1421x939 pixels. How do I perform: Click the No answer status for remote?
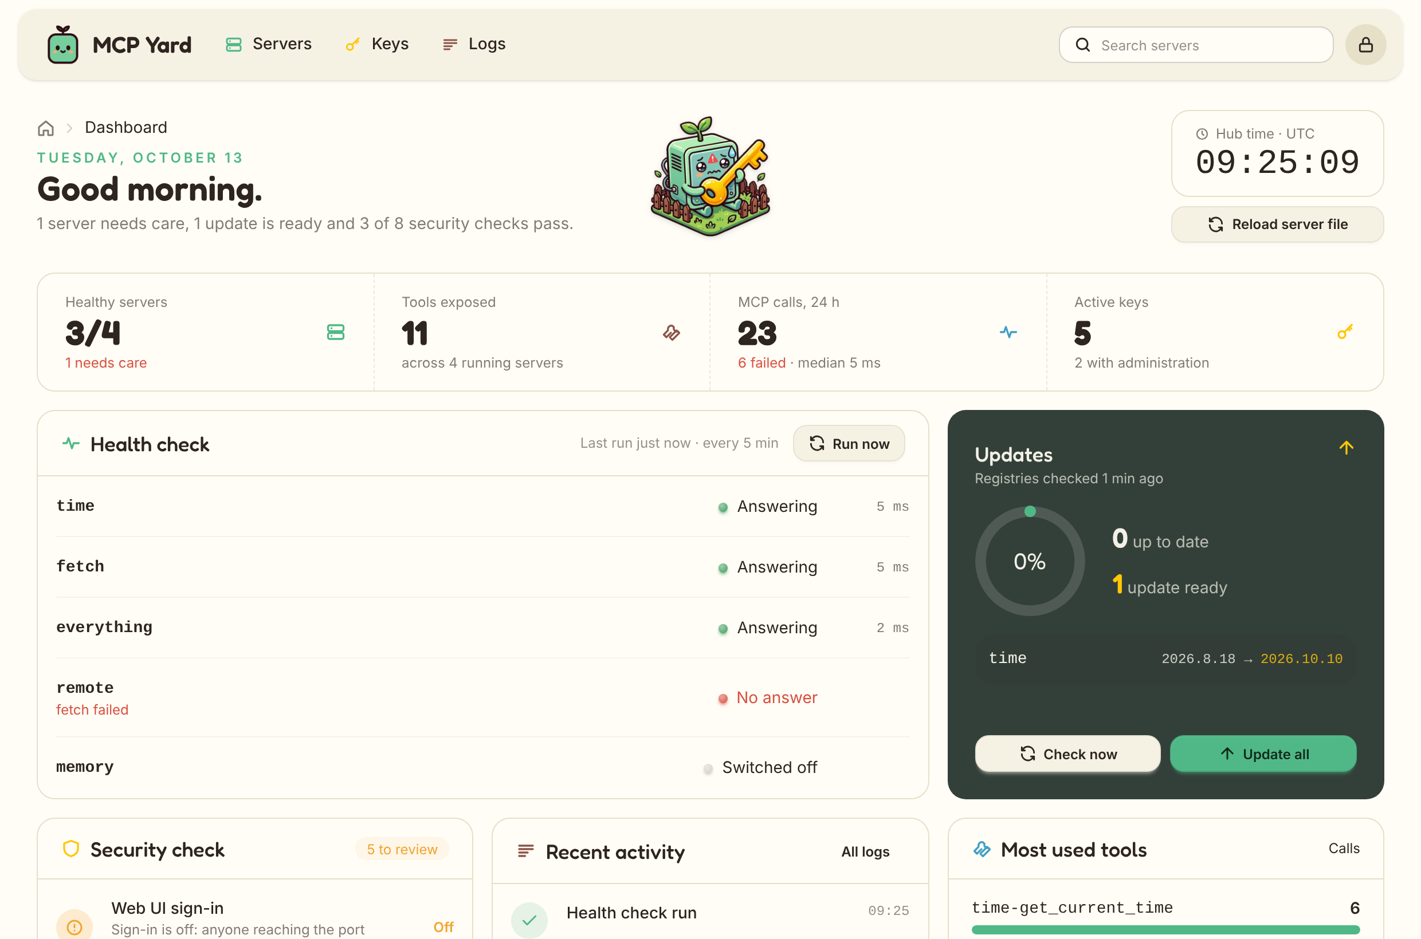(x=768, y=697)
